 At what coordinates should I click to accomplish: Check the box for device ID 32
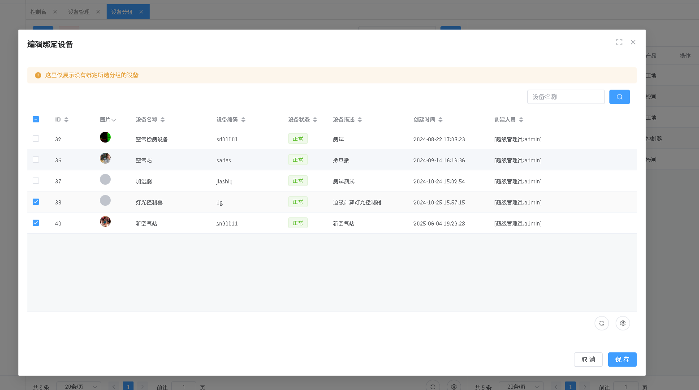pos(36,139)
